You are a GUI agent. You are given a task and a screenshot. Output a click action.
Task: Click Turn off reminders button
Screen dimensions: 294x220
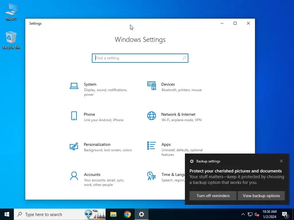(213, 196)
